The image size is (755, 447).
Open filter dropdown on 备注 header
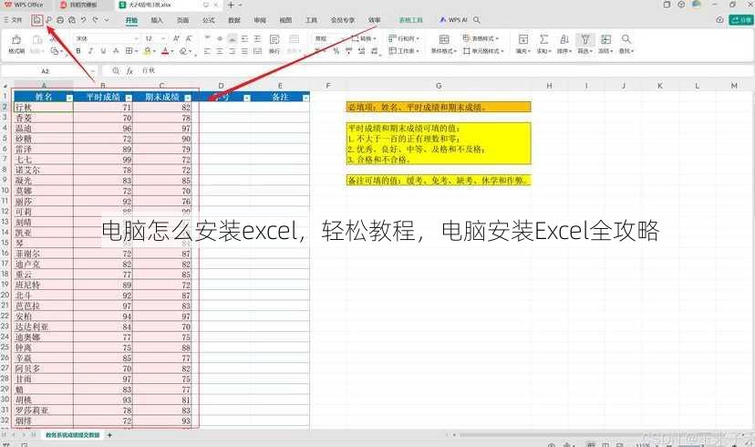tap(305, 98)
